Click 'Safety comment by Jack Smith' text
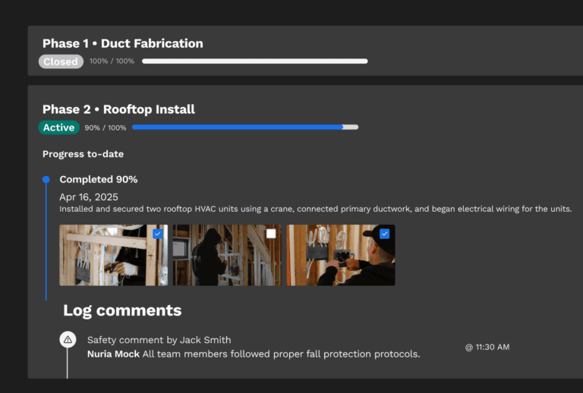 pos(159,340)
